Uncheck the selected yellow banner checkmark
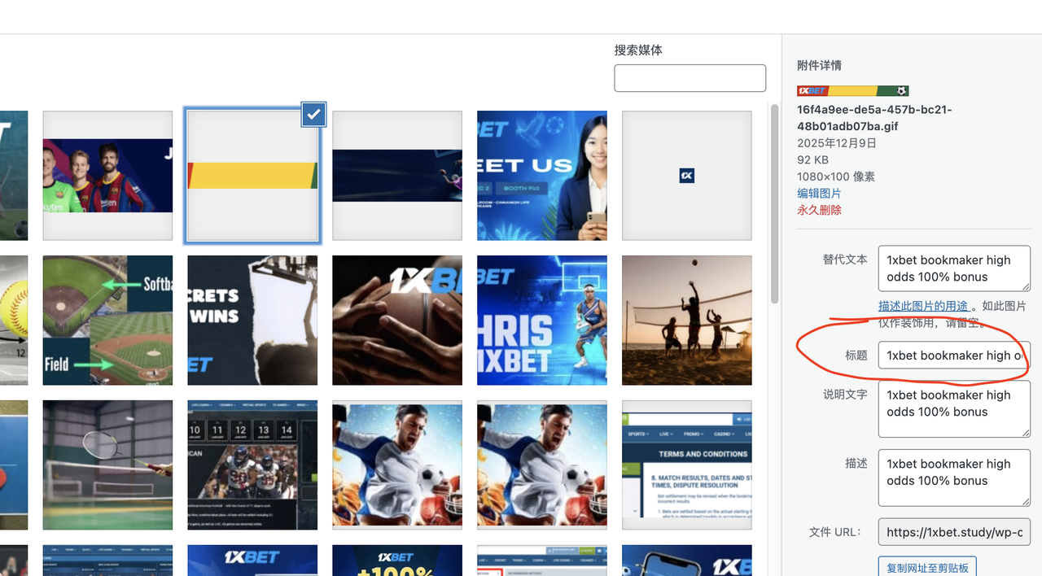 coord(313,115)
